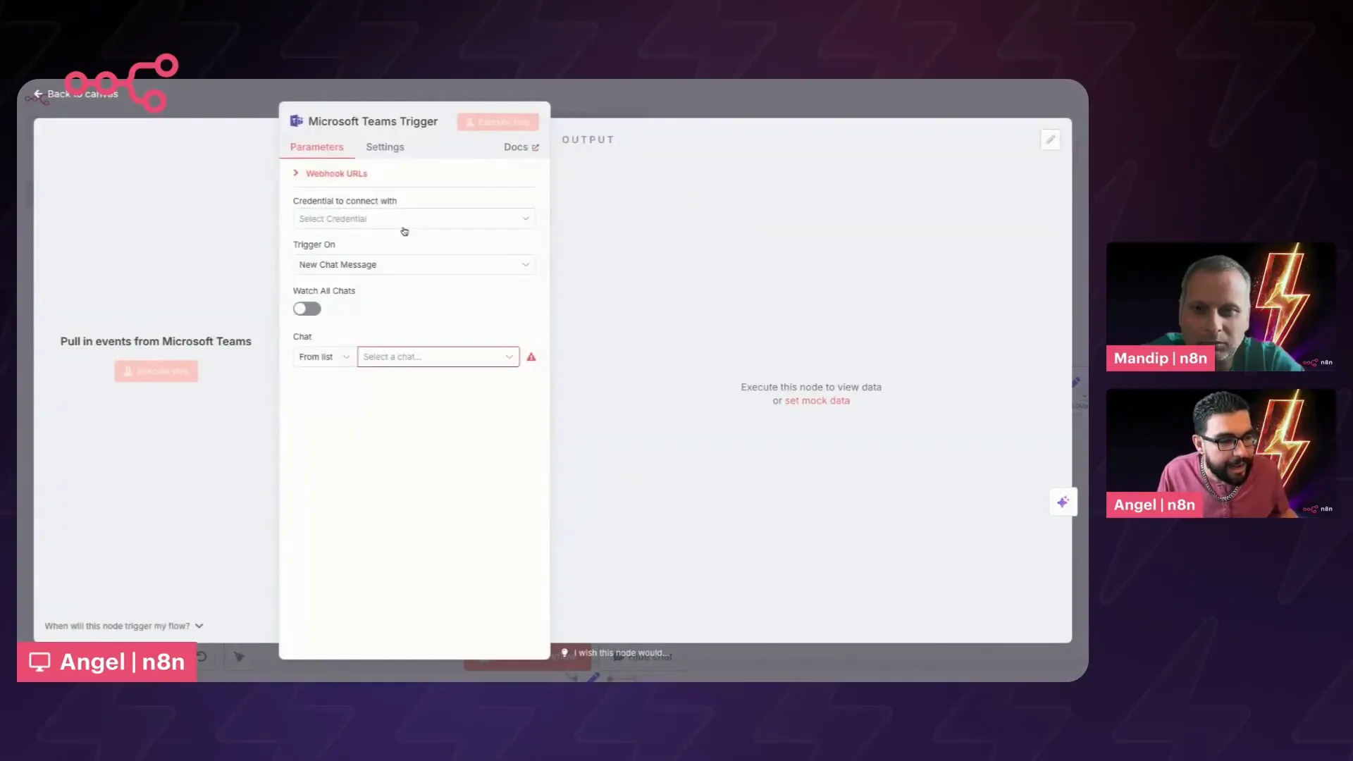Click the lightbulb I wish this node would
Viewport: 1353px width, 761px height.
[x=614, y=653]
